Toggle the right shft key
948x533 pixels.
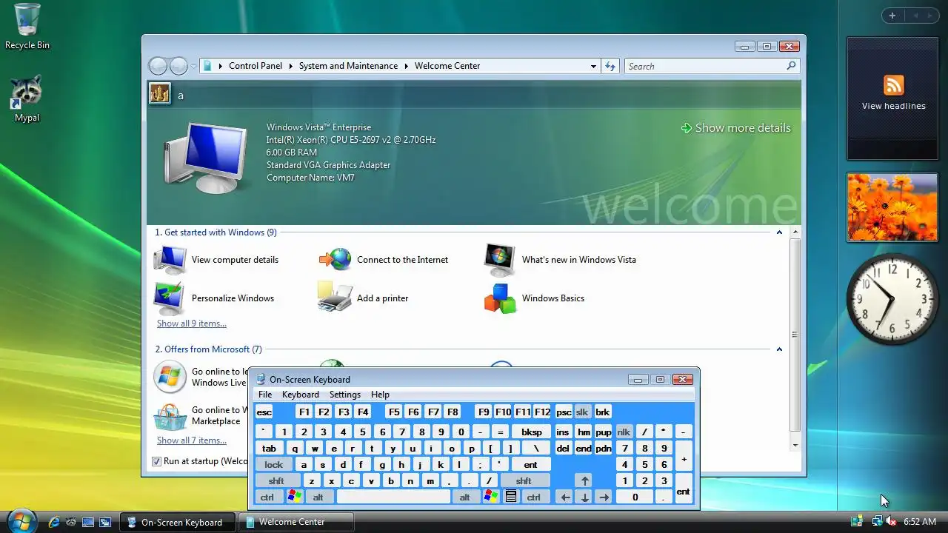[524, 481]
